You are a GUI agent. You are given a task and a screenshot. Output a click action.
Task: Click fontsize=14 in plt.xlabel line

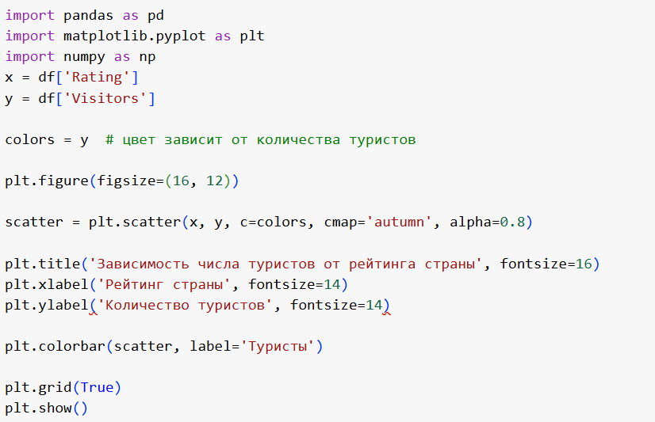(294, 284)
